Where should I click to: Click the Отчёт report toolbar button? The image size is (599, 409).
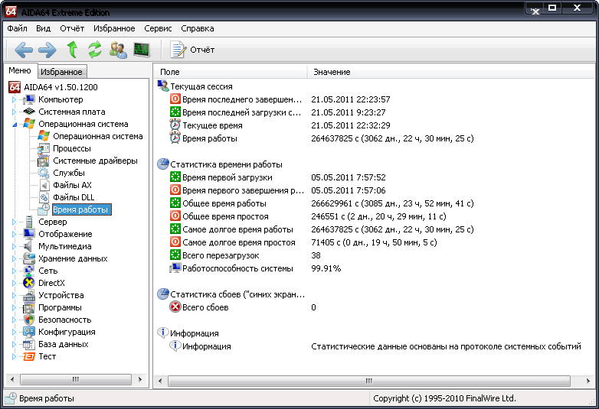[x=193, y=50]
